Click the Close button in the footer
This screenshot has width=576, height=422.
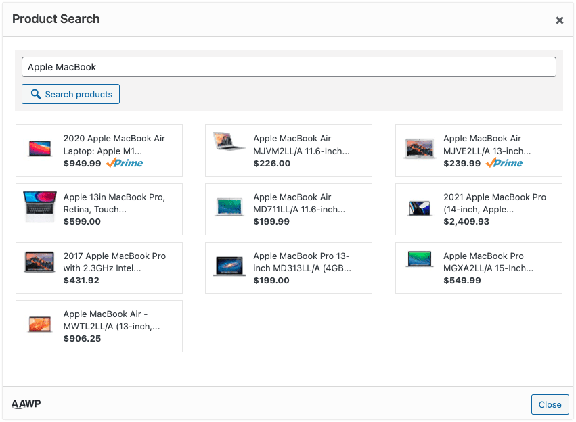(550, 404)
